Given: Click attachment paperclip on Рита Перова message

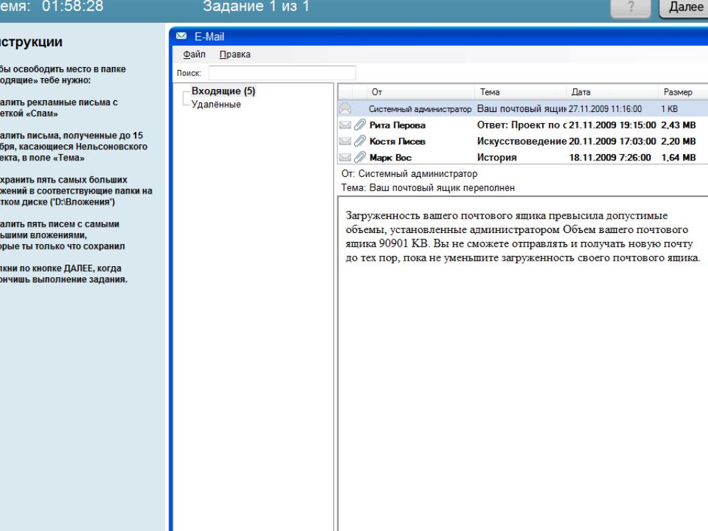Looking at the screenshot, I should point(360,124).
